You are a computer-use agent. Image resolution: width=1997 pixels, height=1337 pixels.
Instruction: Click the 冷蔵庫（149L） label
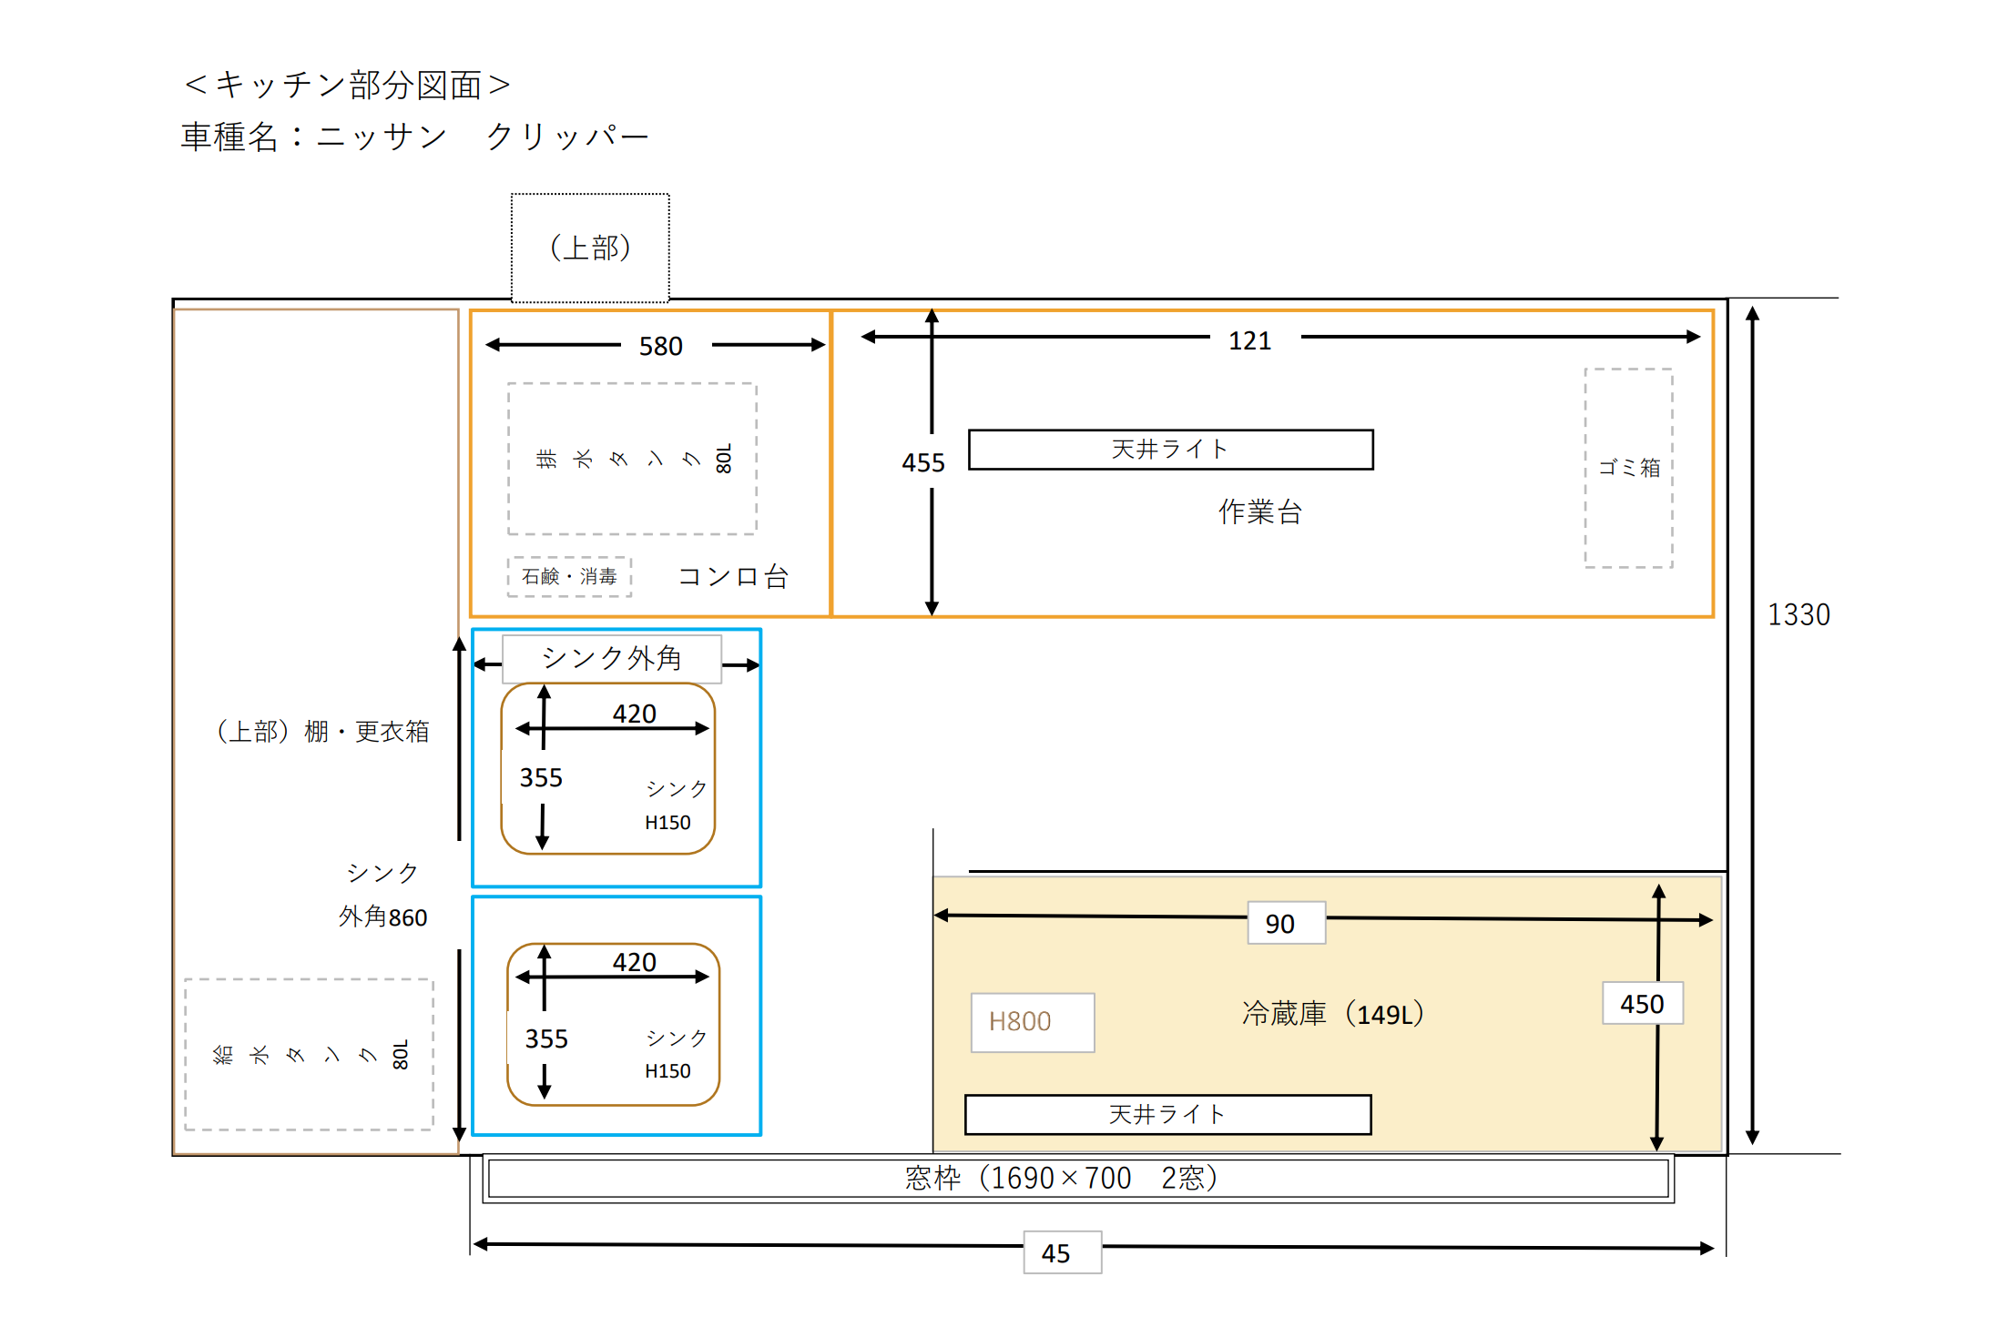pyautogui.click(x=1333, y=1013)
